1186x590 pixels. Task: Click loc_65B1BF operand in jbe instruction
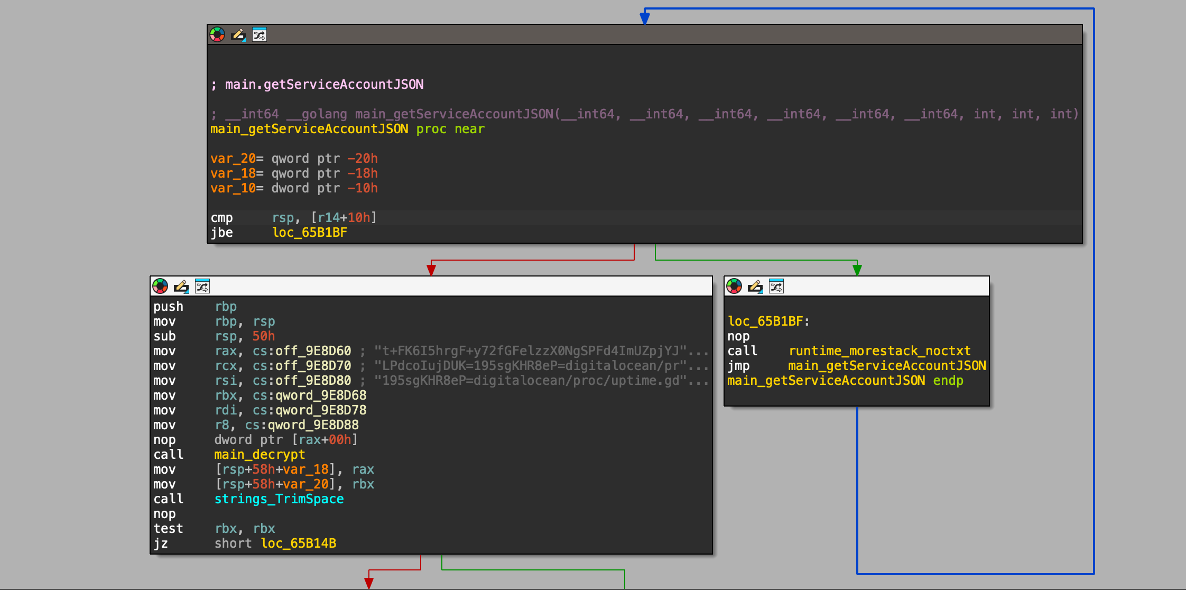pos(310,233)
